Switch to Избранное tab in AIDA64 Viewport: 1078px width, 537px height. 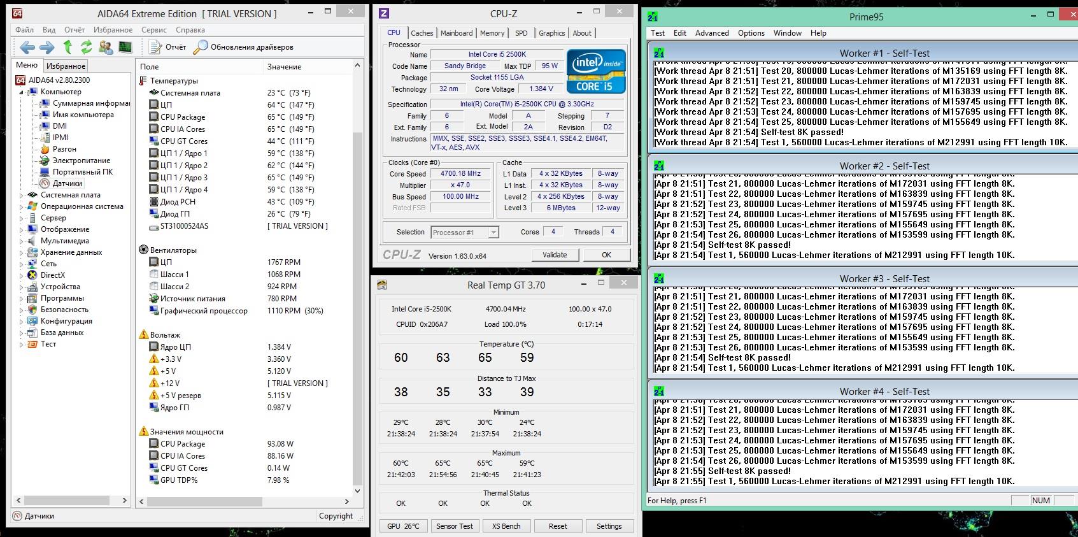[66, 66]
